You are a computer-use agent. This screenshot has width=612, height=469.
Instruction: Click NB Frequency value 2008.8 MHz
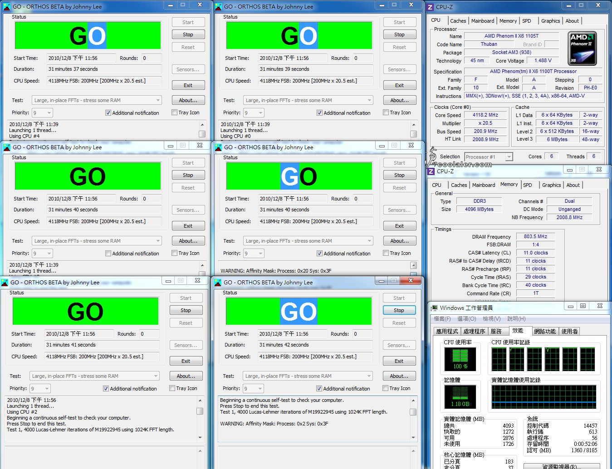[569, 217]
